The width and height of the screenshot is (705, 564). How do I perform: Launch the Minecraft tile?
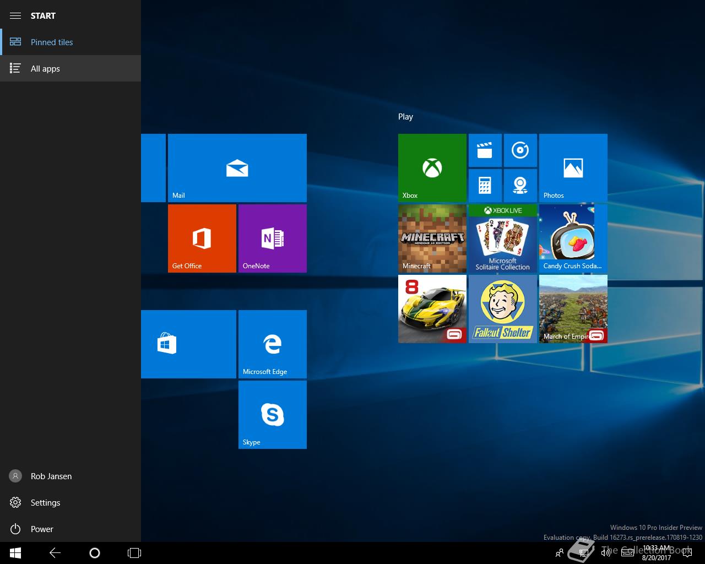pos(432,238)
